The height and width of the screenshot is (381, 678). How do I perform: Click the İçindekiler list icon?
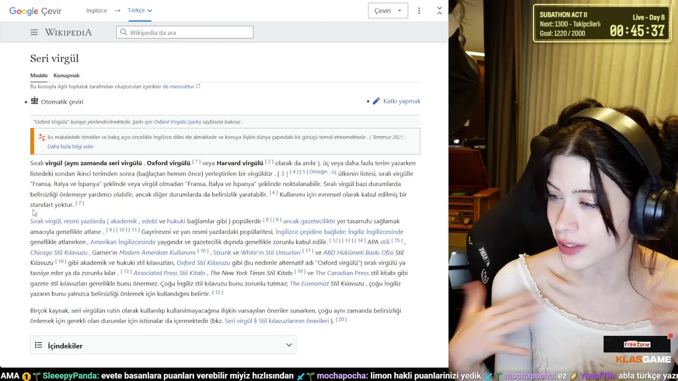[38, 346]
